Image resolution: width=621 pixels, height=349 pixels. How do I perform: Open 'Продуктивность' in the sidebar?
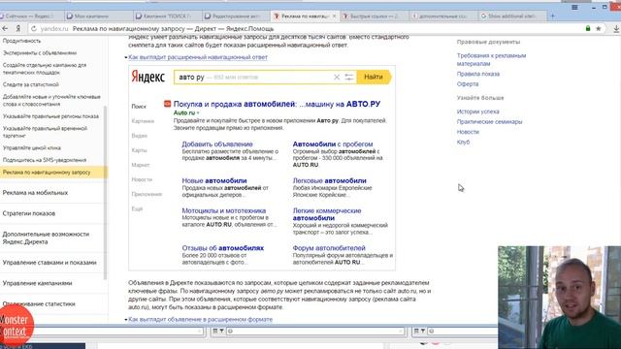point(21,41)
